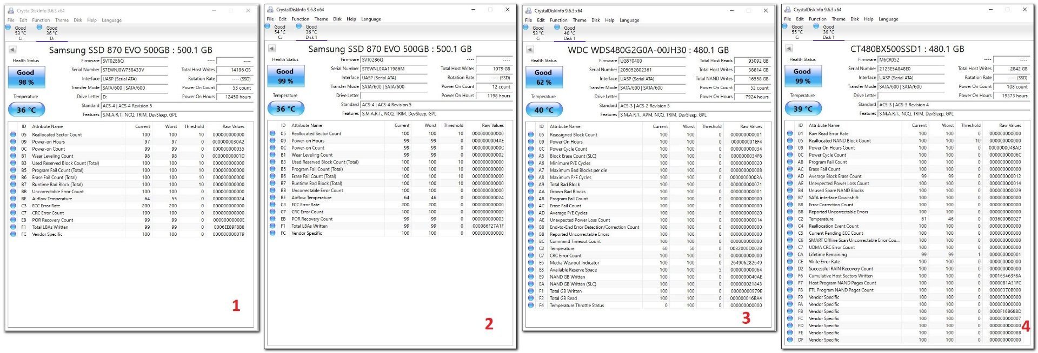This screenshot has width=1038, height=353.
Task: Click the firmware field showing UG870400
Action: (x=652, y=61)
